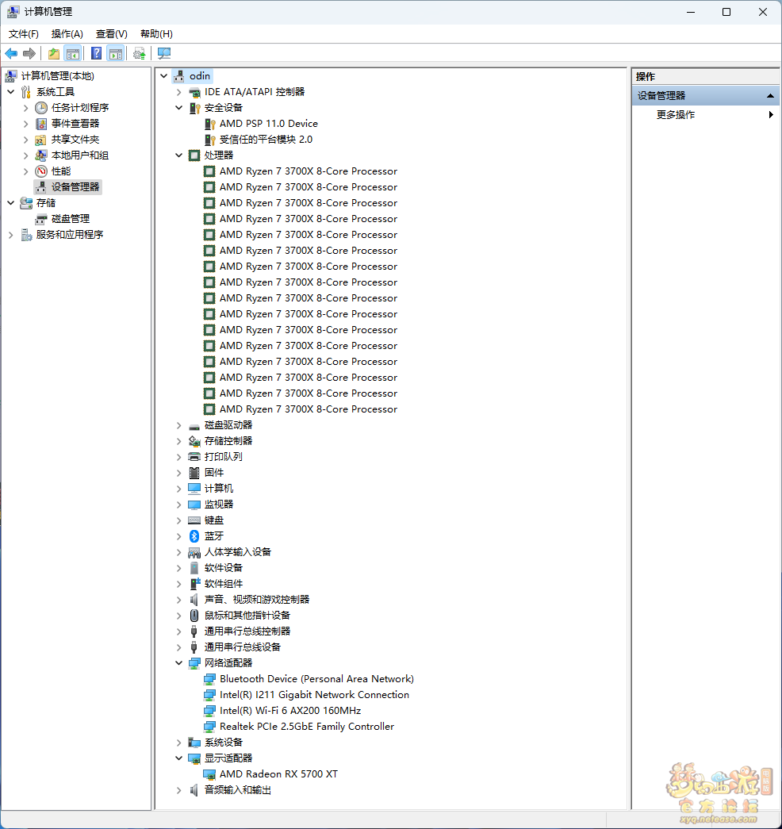Expand the 软件设备 category
Screen dimensions: 782x829
[x=178, y=568]
